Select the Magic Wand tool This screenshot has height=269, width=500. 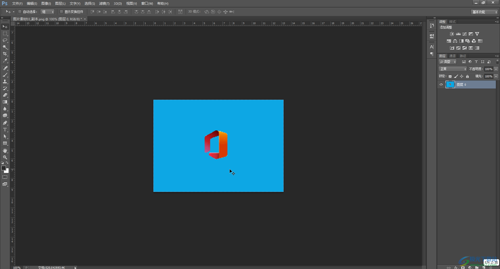(5, 47)
